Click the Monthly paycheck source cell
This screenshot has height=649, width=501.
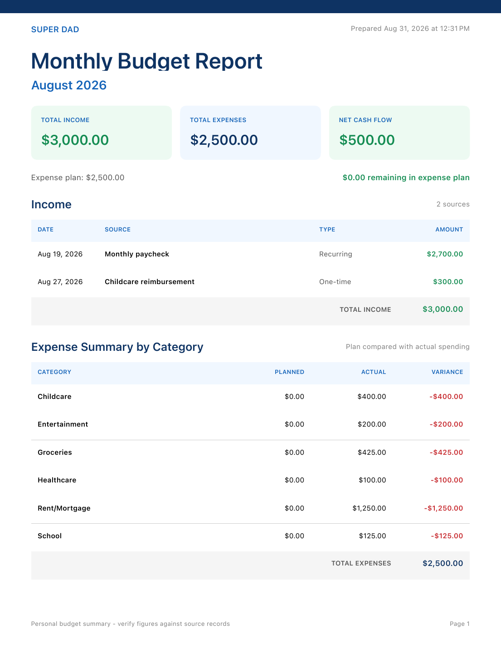click(x=136, y=254)
